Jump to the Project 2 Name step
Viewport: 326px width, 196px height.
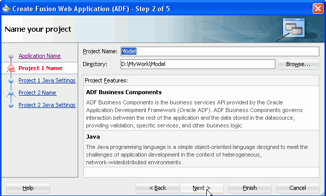click(37, 93)
